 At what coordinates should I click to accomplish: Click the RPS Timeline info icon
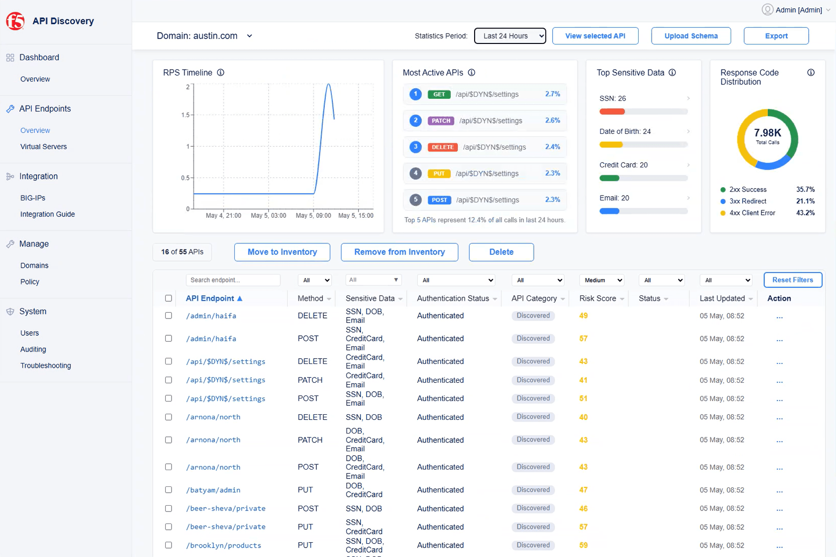[x=220, y=73]
